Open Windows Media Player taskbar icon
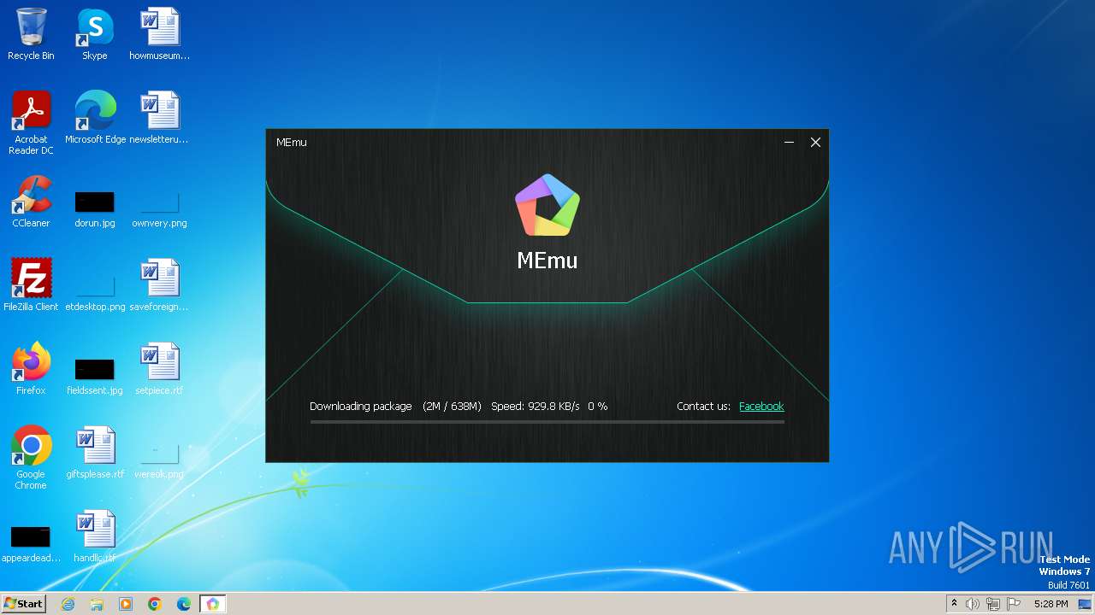The width and height of the screenshot is (1095, 615). pyautogui.click(x=126, y=604)
